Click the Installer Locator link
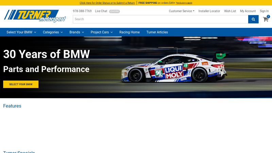Image resolution: width=272 pixels, height=153 pixels. tap(209, 11)
